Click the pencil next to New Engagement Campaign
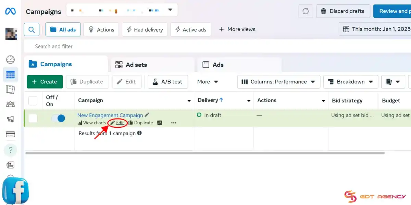 (x=147, y=115)
